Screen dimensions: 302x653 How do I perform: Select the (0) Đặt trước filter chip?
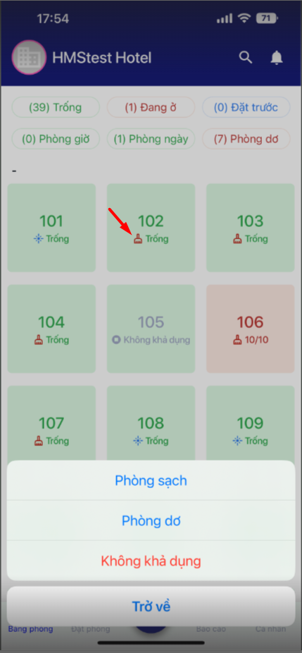[x=246, y=107]
